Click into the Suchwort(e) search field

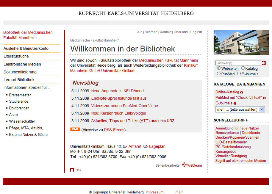click(x=238, y=63)
